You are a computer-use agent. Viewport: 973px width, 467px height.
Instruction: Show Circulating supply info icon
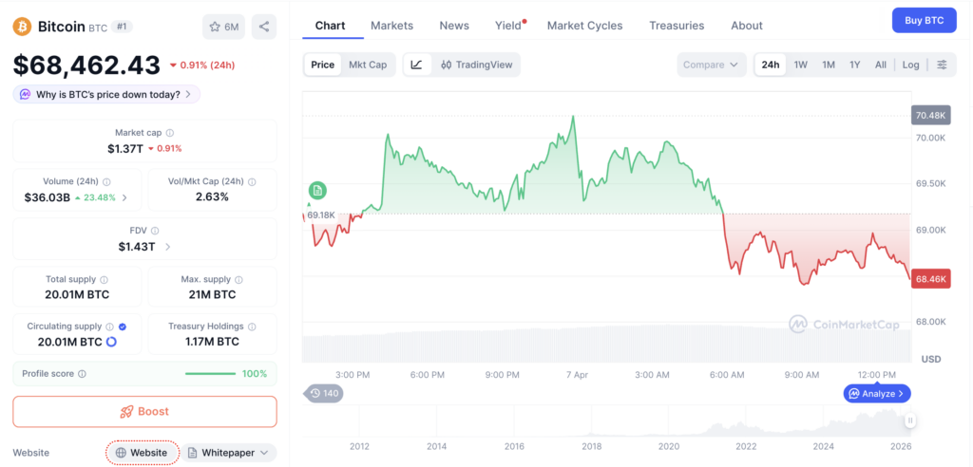110,327
